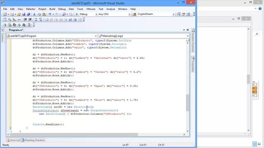Click the Display Quick Info icon
The width and height of the screenshot is (264, 148).
pos(14,20)
